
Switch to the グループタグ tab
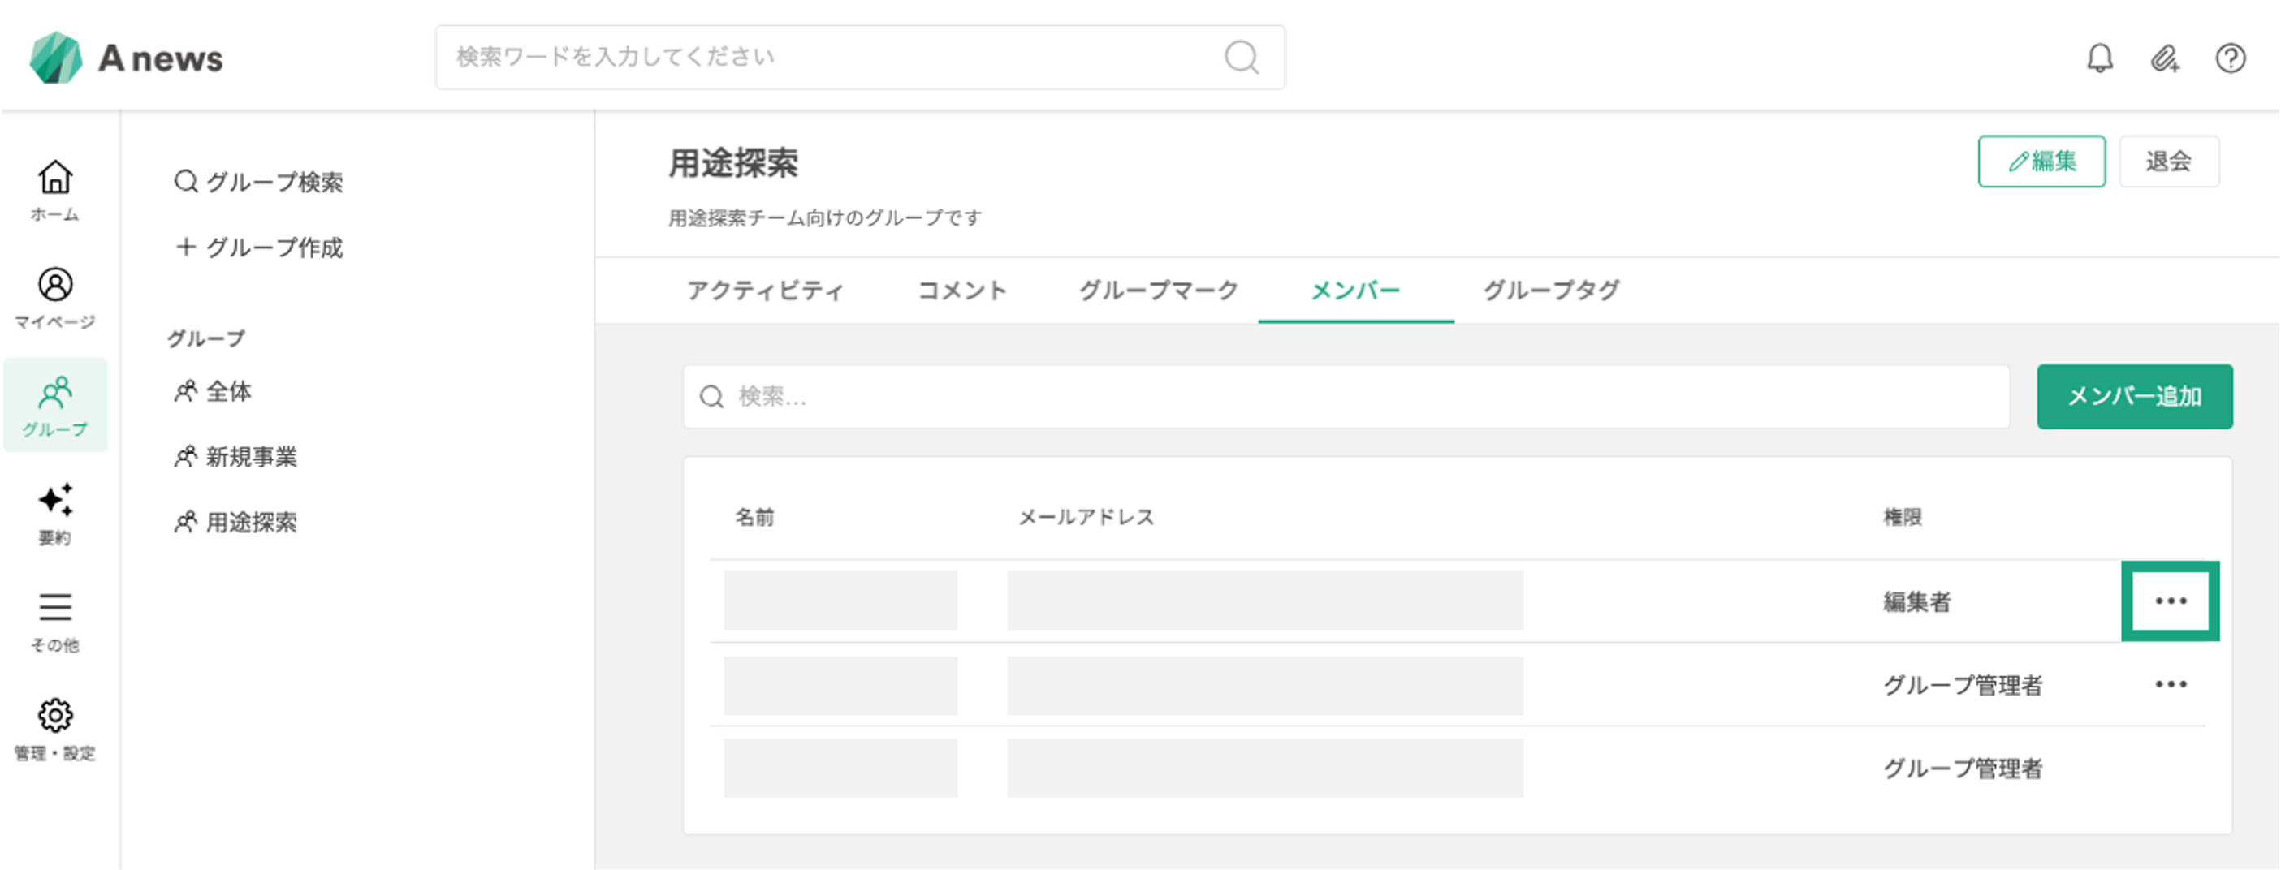pos(1551,291)
